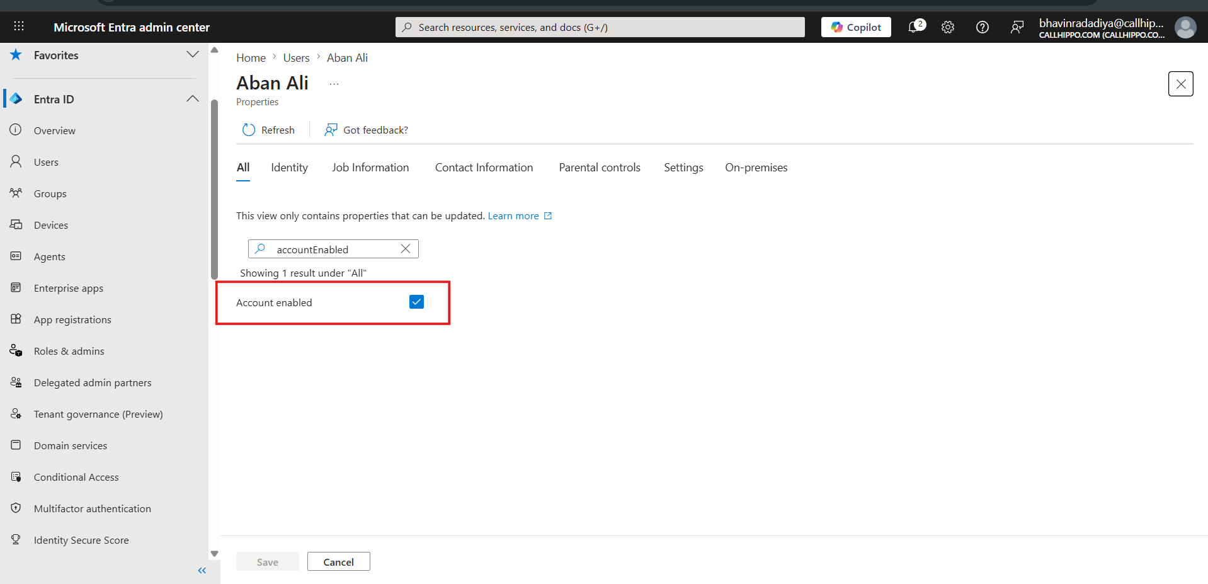Collapse the sidebar with double arrow

pyautogui.click(x=202, y=570)
